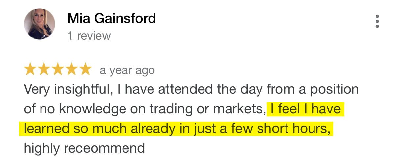Click the opening words "Very insightful"
Screen dimensions: 409x167
tap(67, 89)
